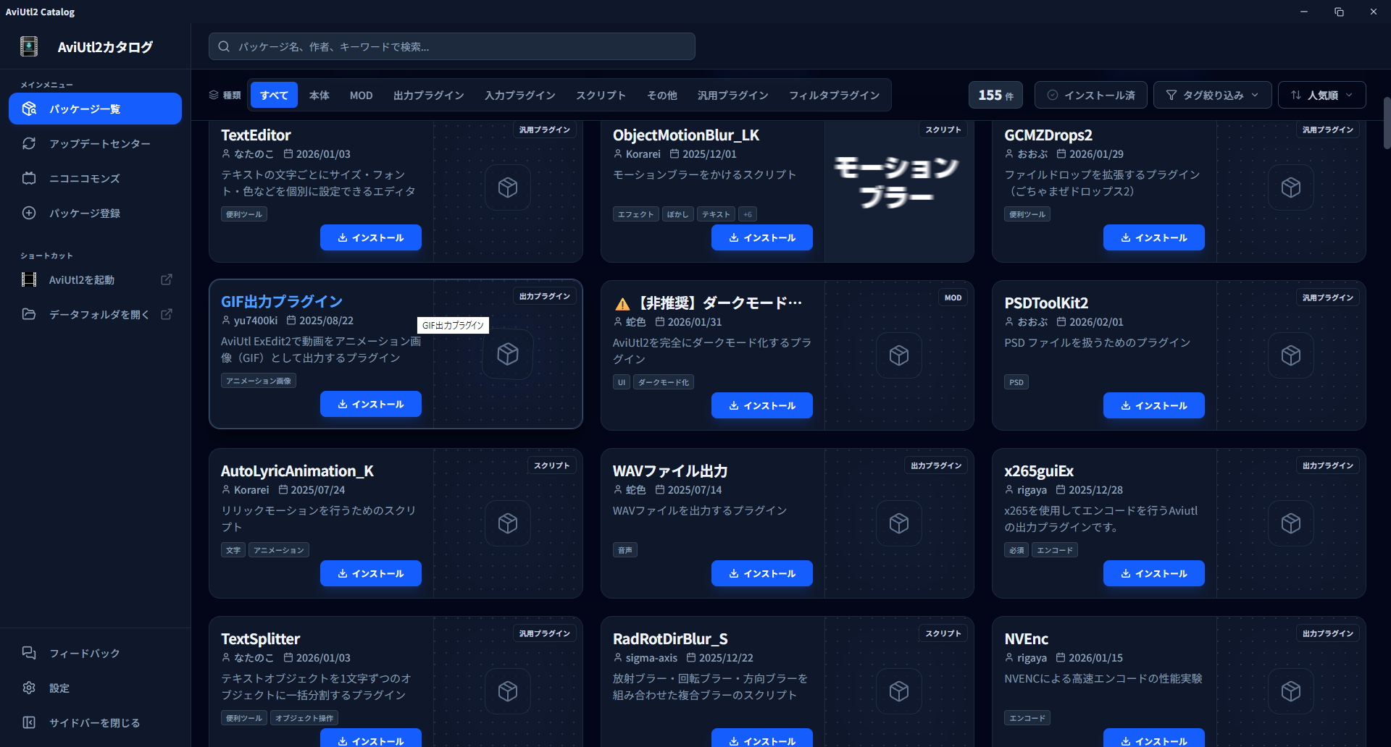Toggle the installed-only filter

click(x=1090, y=95)
